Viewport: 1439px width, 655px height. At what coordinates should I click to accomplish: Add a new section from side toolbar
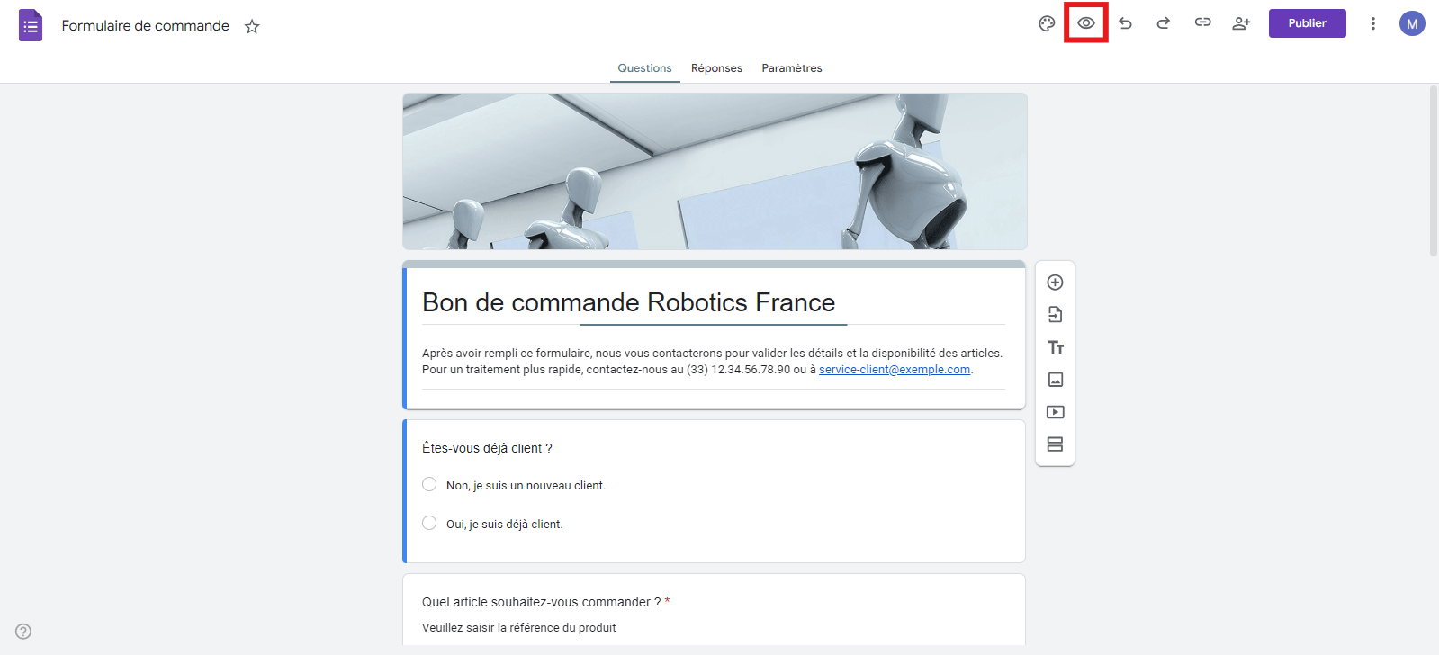pos(1056,444)
